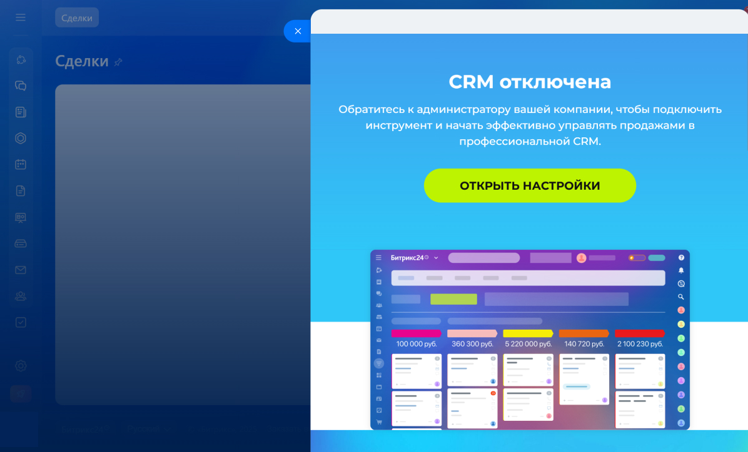Select the Сделки tab in top bar

tap(77, 17)
